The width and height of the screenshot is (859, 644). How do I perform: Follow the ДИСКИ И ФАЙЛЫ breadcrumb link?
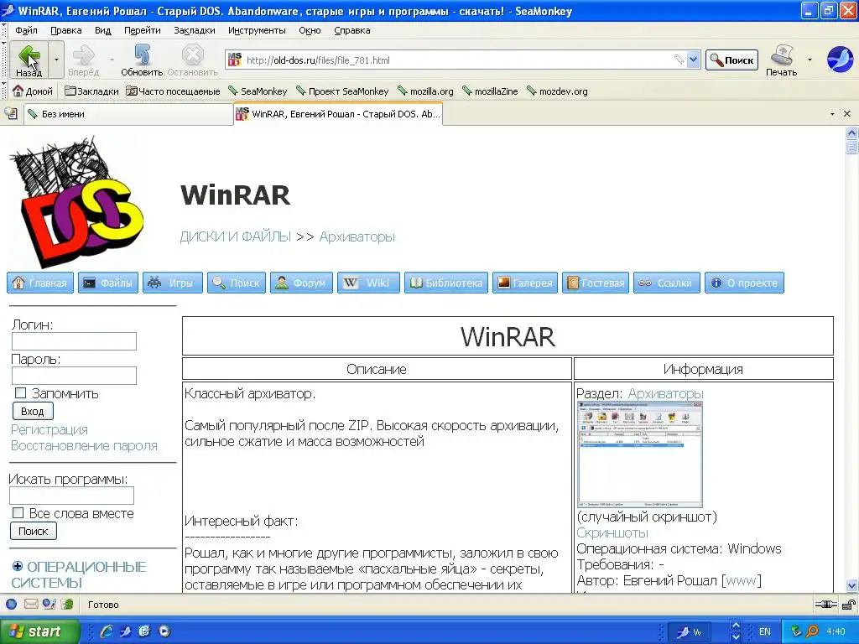tap(236, 236)
